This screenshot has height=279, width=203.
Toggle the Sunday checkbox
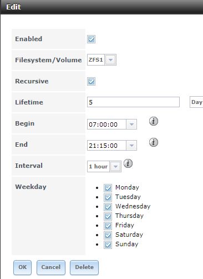point(108,245)
